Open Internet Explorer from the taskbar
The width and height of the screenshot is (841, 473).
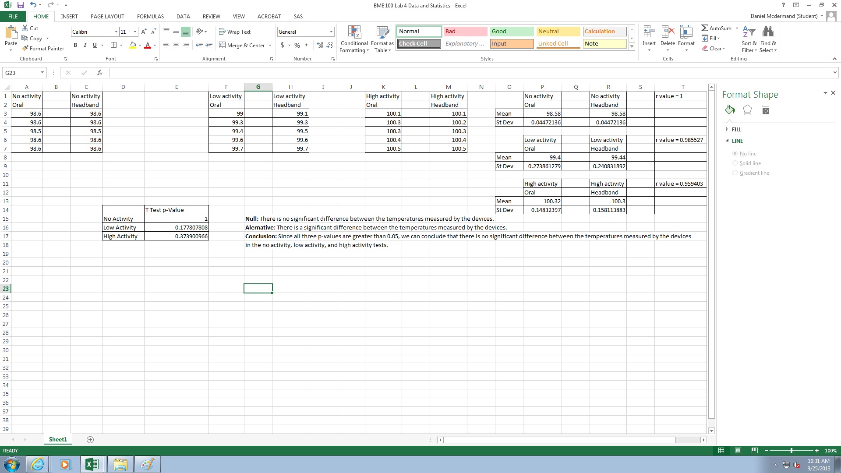pos(38,464)
